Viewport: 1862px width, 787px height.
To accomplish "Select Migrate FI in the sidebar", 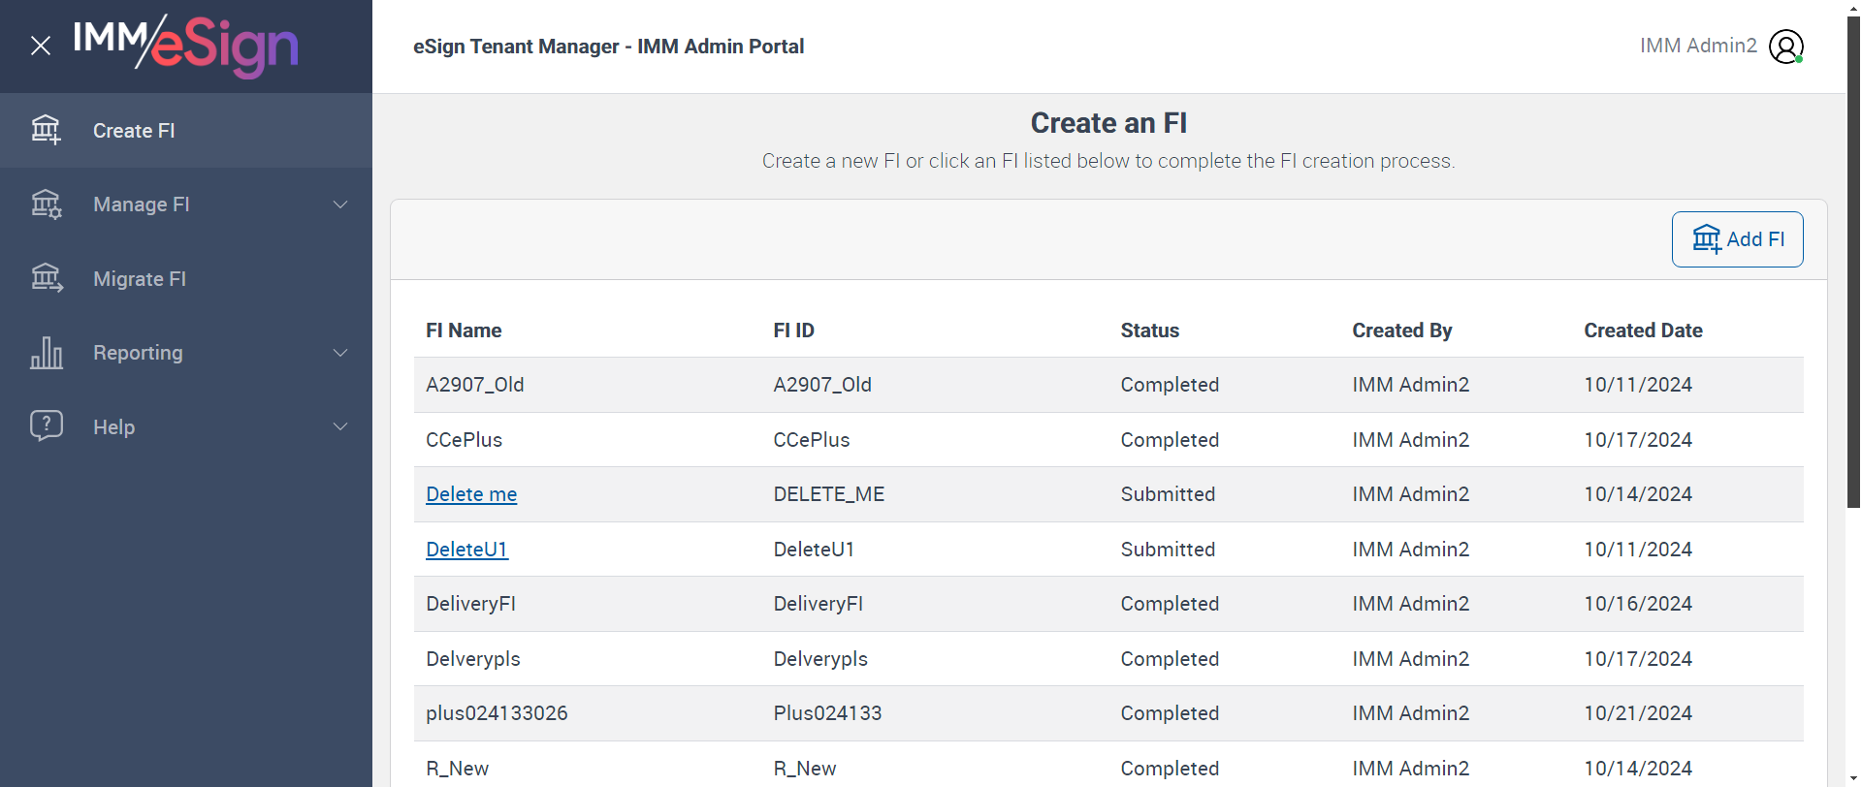I will click(140, 279).
